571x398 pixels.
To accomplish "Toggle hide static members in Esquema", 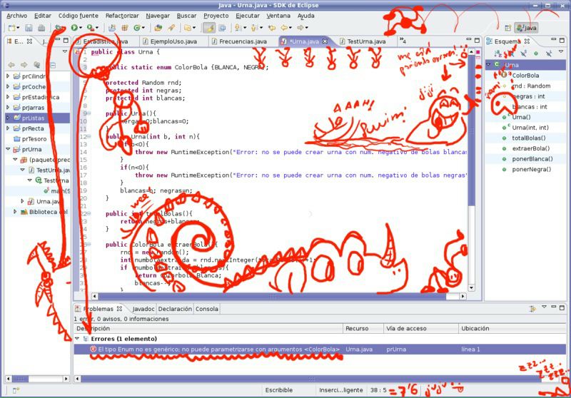I will point(524,53).
